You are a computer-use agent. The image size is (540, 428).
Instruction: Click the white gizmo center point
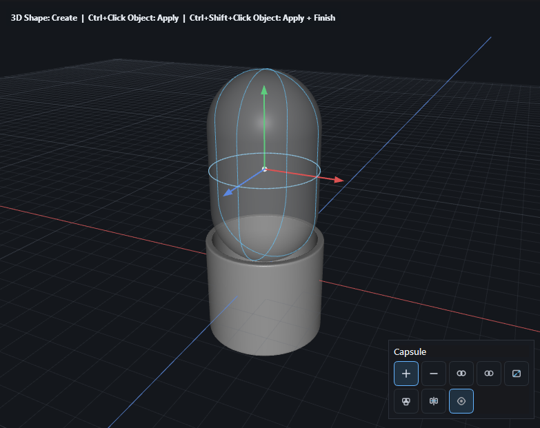265,169
